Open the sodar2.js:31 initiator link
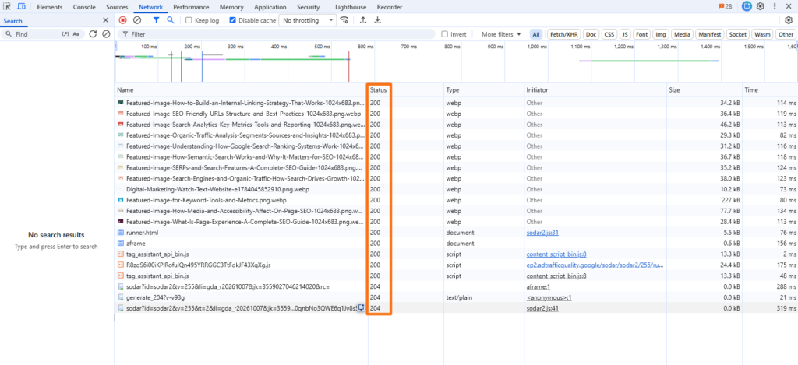The width and height of the screenshot is (798, 365). [x=543, y=233]
